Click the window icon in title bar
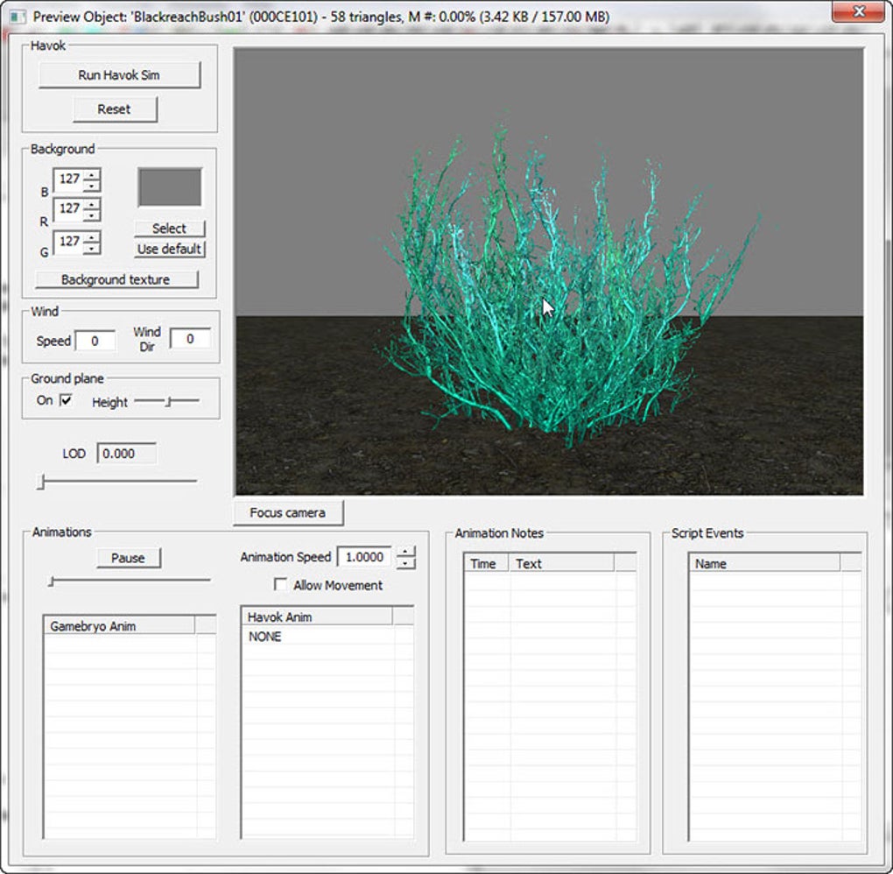Viewport: 893px width, 874px height. 18,16
